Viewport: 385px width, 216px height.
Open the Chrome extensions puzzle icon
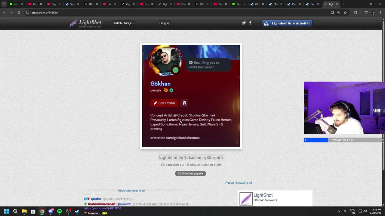355,13
